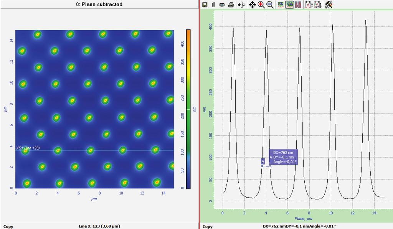Click the printer icon

(x=231, y=5)
